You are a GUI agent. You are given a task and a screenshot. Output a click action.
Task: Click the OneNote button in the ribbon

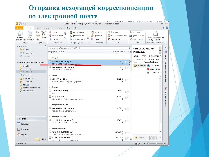(96, 39)
